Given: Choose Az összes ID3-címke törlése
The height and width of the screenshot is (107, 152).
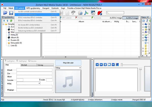Looking at the screenshot, I should 37,25.
